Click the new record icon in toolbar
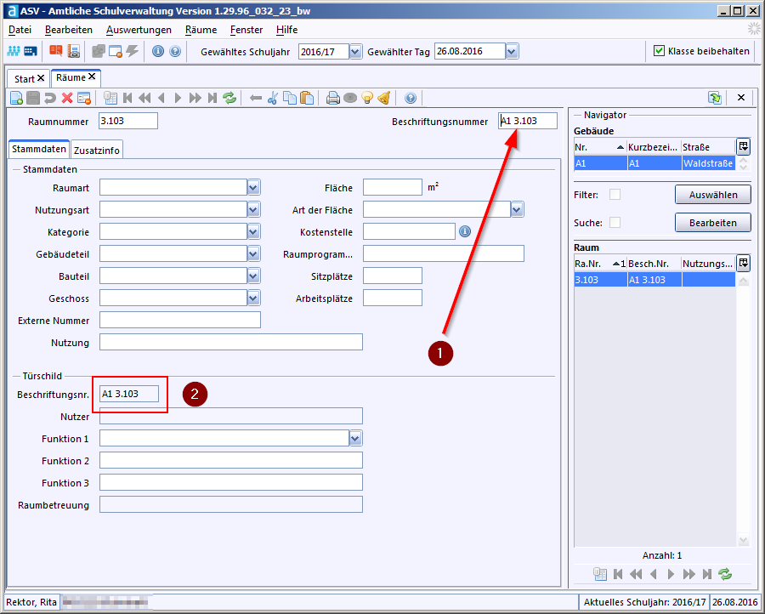The image size is (765, 614). pos(16,98)
